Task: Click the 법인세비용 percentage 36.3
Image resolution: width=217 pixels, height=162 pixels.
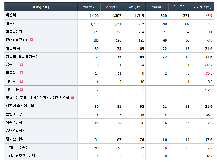Action: pos(209,115)
